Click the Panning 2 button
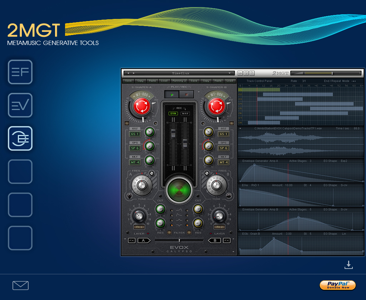The image size is (366, 300). (x=179, y=81)
